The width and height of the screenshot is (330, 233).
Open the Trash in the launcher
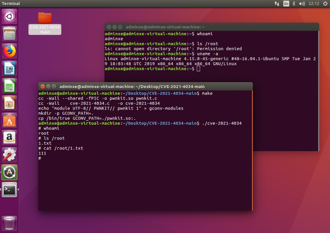9,224
